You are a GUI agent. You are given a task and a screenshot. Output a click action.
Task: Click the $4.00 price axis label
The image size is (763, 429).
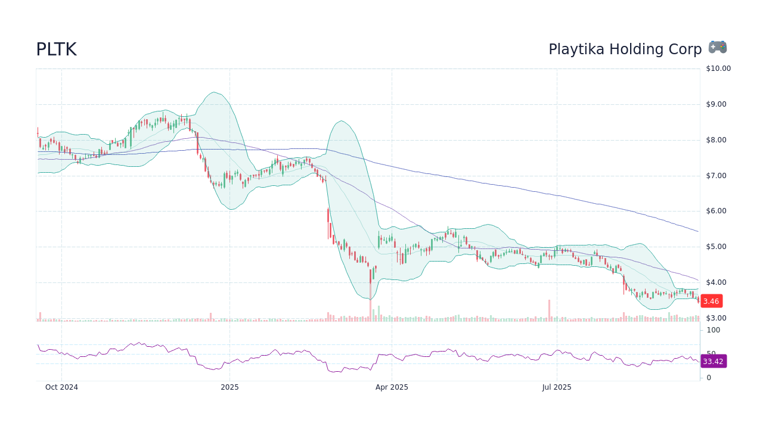click(x=717, y=282)
